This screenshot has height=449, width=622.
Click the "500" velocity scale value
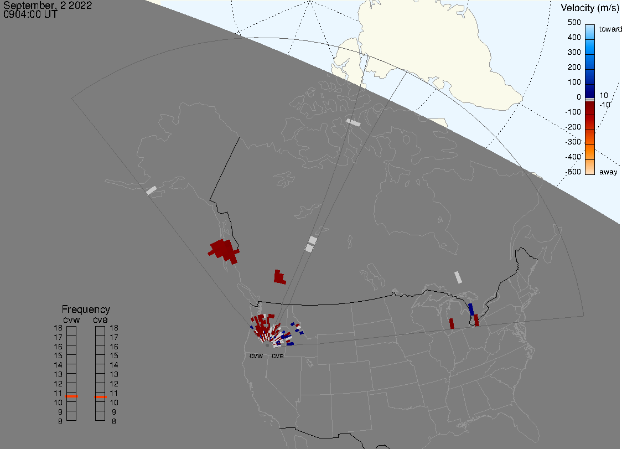(574, 22)
